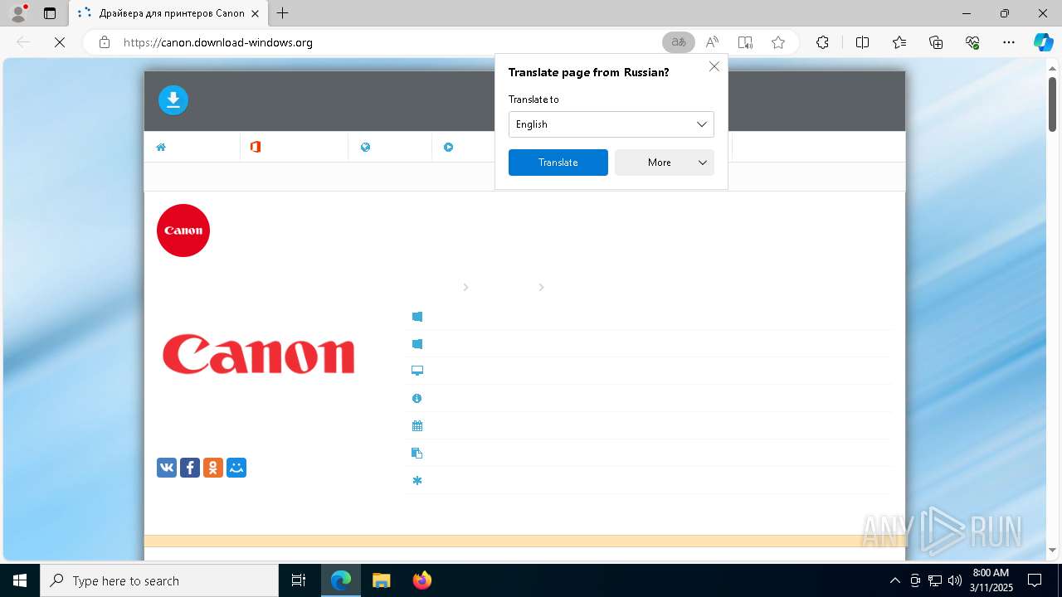Click the first Windows flag icon row
Viewport: 1062px width, 597px height.
(x=417, y=316)
